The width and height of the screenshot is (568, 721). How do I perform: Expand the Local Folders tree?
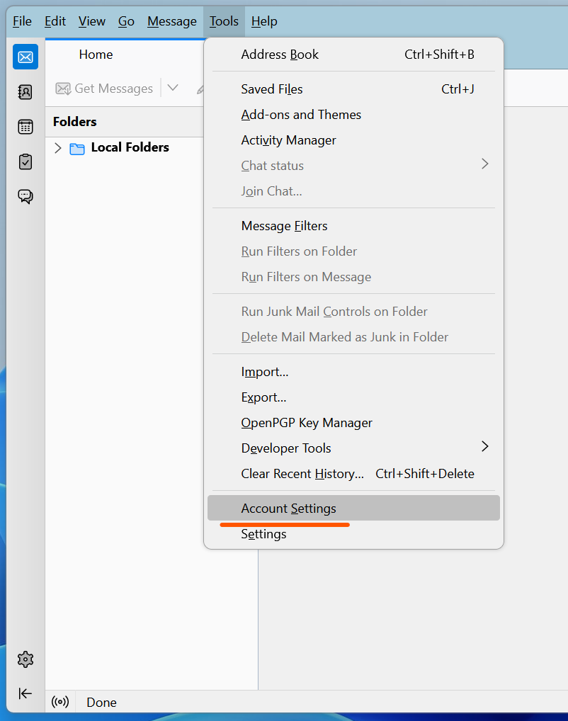point(58,148)
